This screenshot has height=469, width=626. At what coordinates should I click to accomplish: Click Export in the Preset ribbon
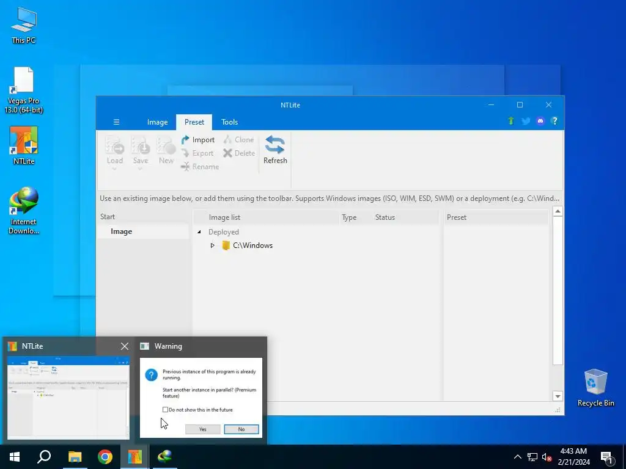(x=197, y=153)
